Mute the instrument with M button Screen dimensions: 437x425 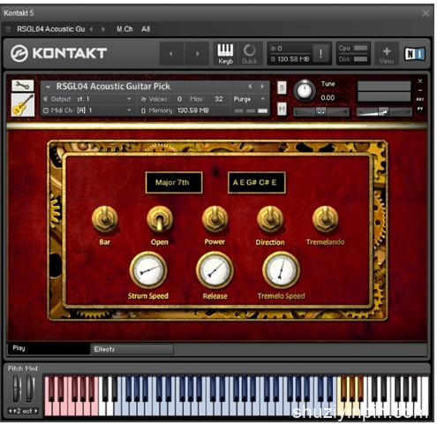pyautogui.click(x=282, y=110)
